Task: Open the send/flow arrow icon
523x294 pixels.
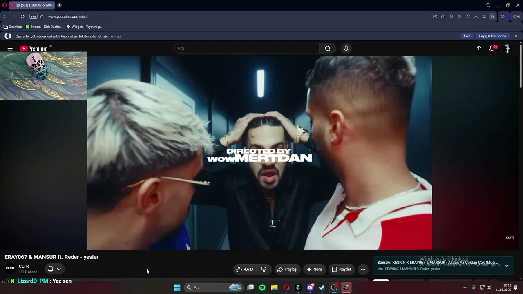Action: coord(460,16)
